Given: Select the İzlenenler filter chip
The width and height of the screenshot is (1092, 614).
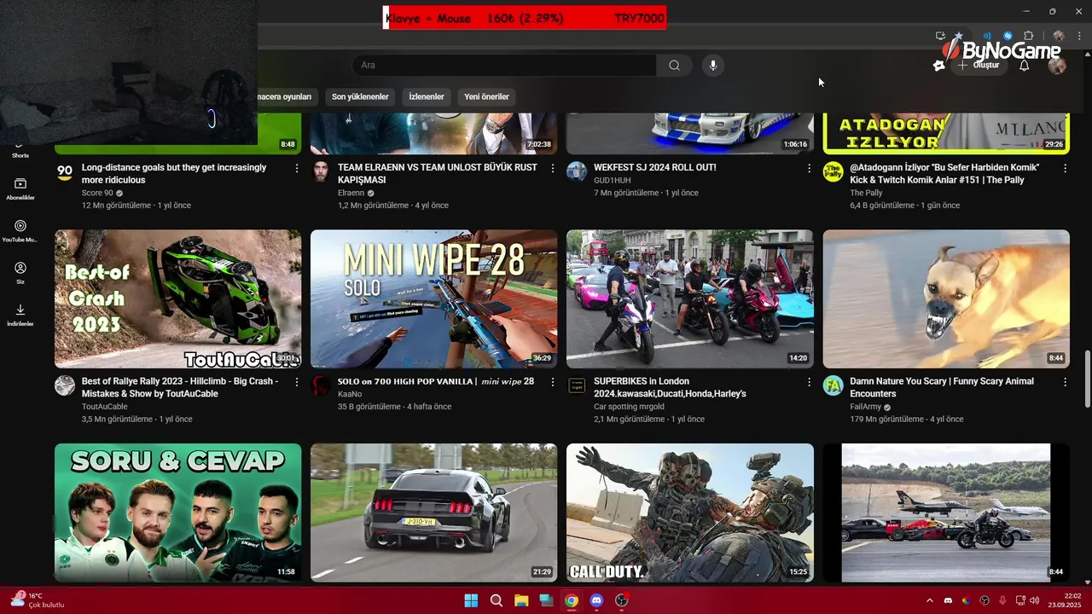Looking at the screenshot, I should point(427,97).
